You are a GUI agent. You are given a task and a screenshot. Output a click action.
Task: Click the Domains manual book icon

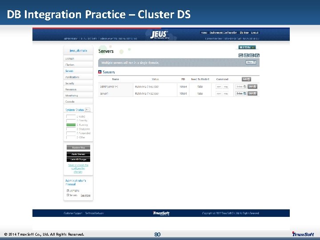[68, 190]
